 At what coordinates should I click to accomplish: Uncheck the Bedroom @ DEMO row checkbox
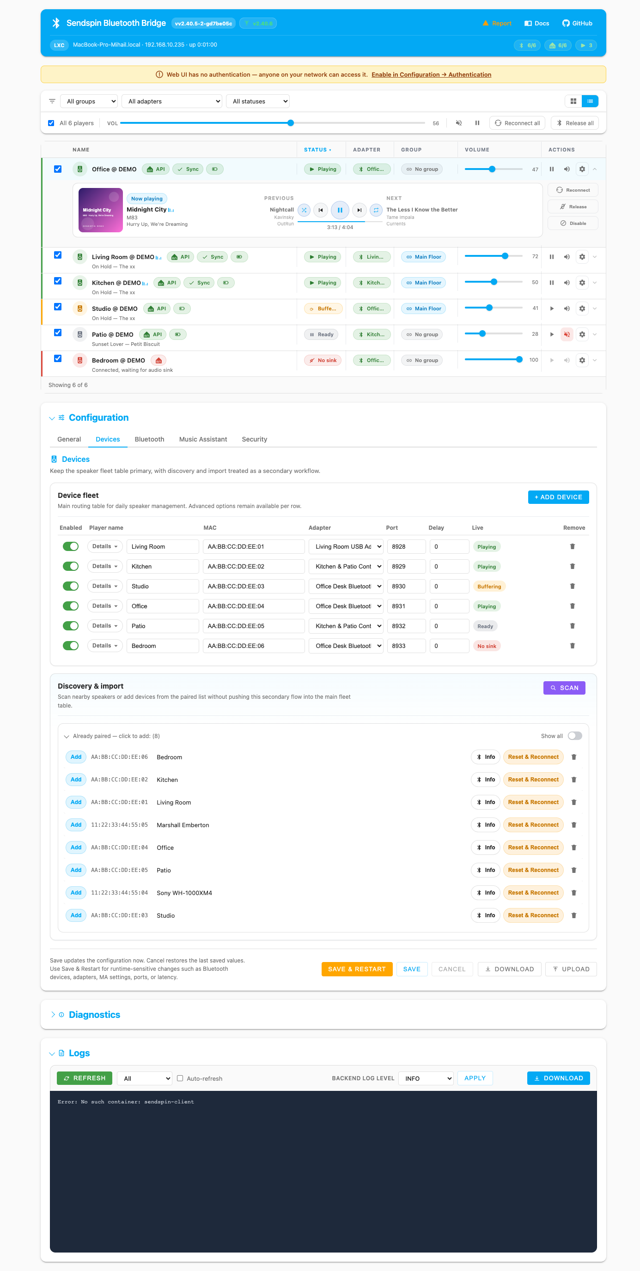[x=58, y=358]
